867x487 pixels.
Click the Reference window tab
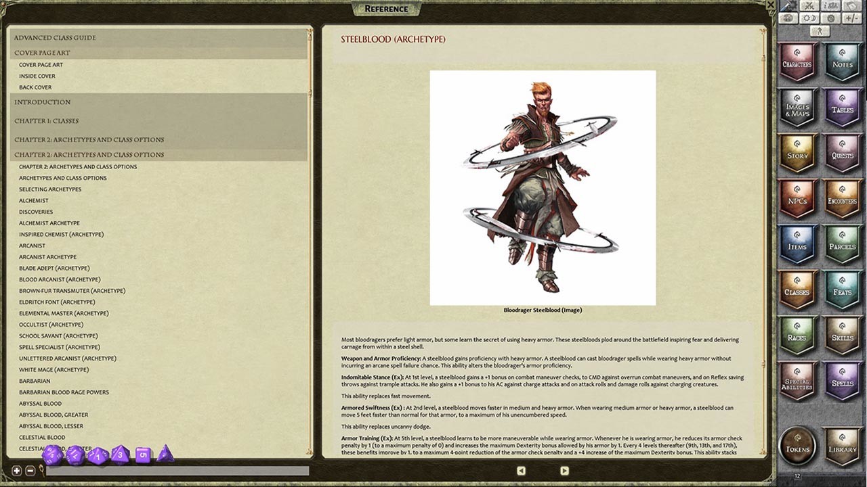[387, 9]
